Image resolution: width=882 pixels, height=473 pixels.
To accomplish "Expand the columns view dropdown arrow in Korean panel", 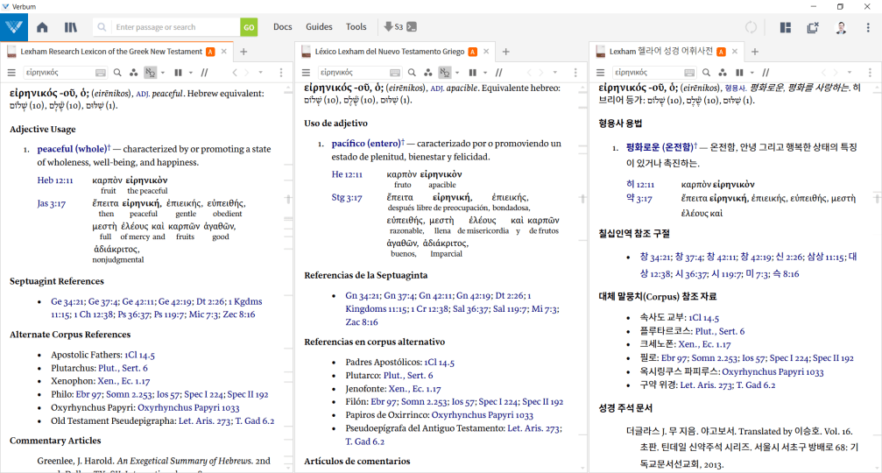I will [x=751, y=73].
